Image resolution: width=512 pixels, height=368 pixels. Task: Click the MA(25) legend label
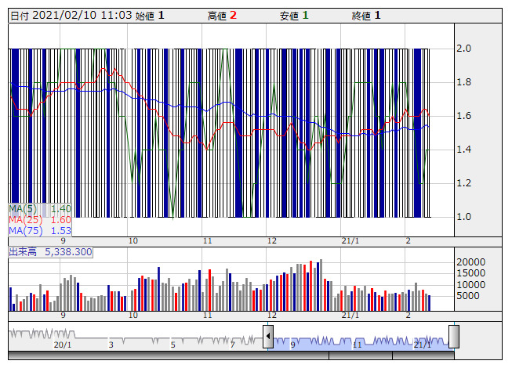coord(24,220)
